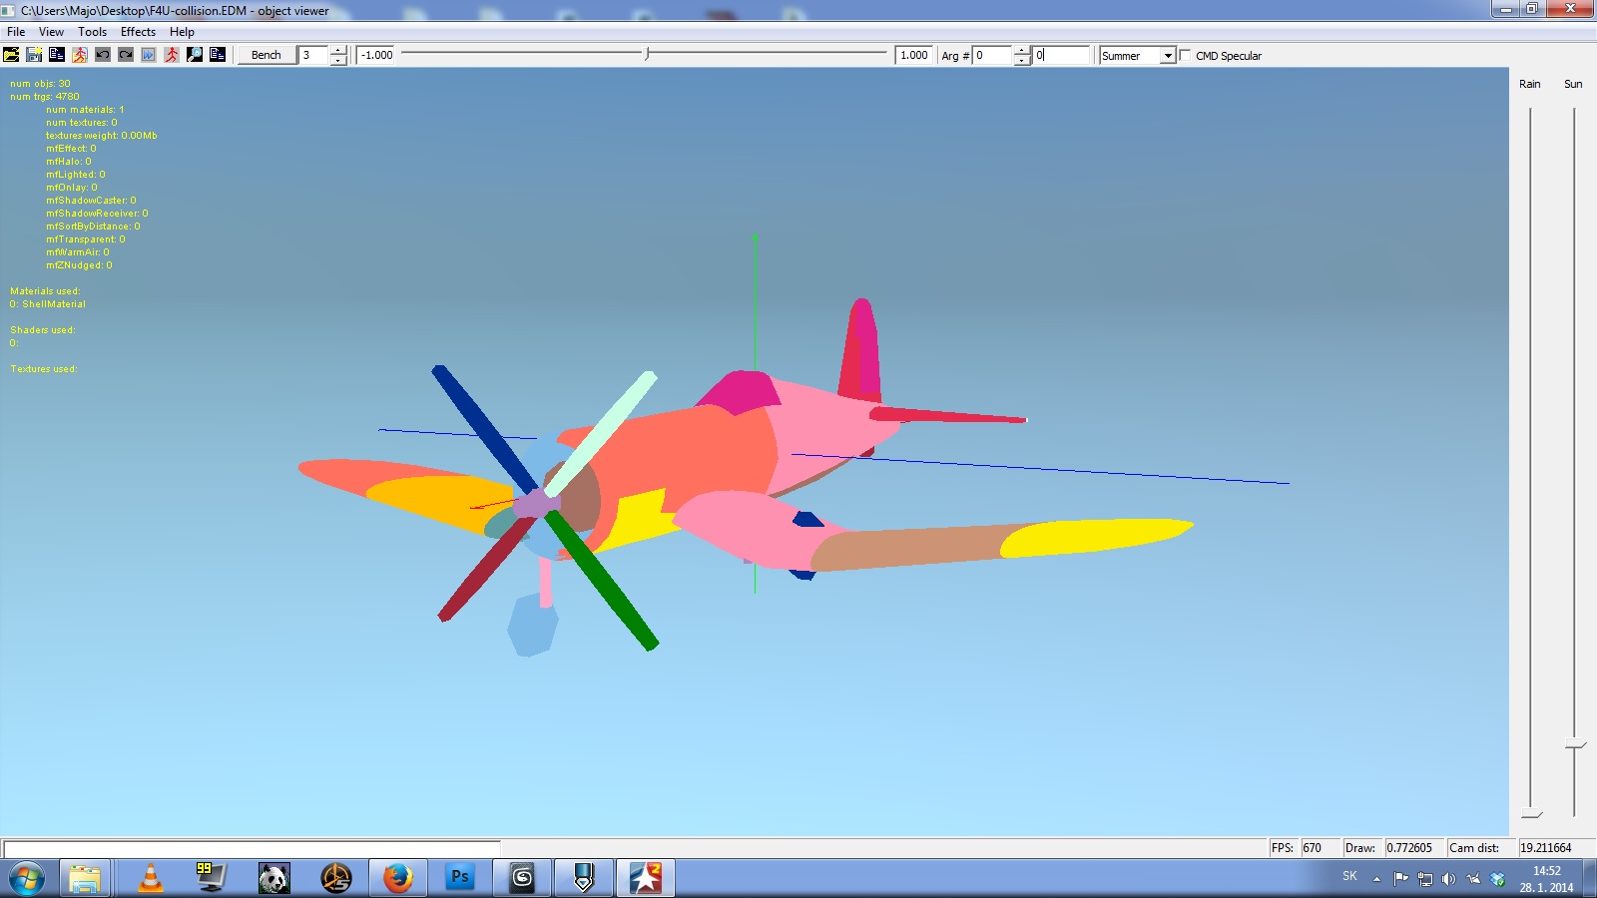Click the redo arrow toolbar icon

126,55
